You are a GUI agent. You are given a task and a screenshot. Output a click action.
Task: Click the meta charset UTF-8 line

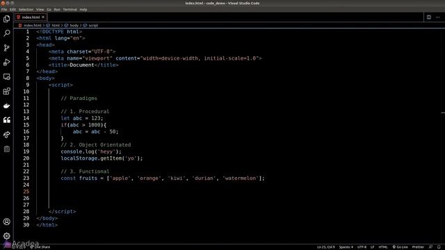pos(82,51)
